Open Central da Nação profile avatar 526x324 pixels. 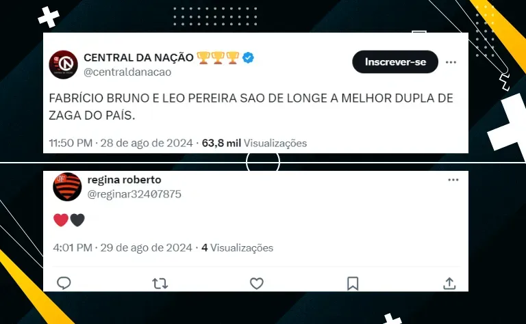pos(64,65)
